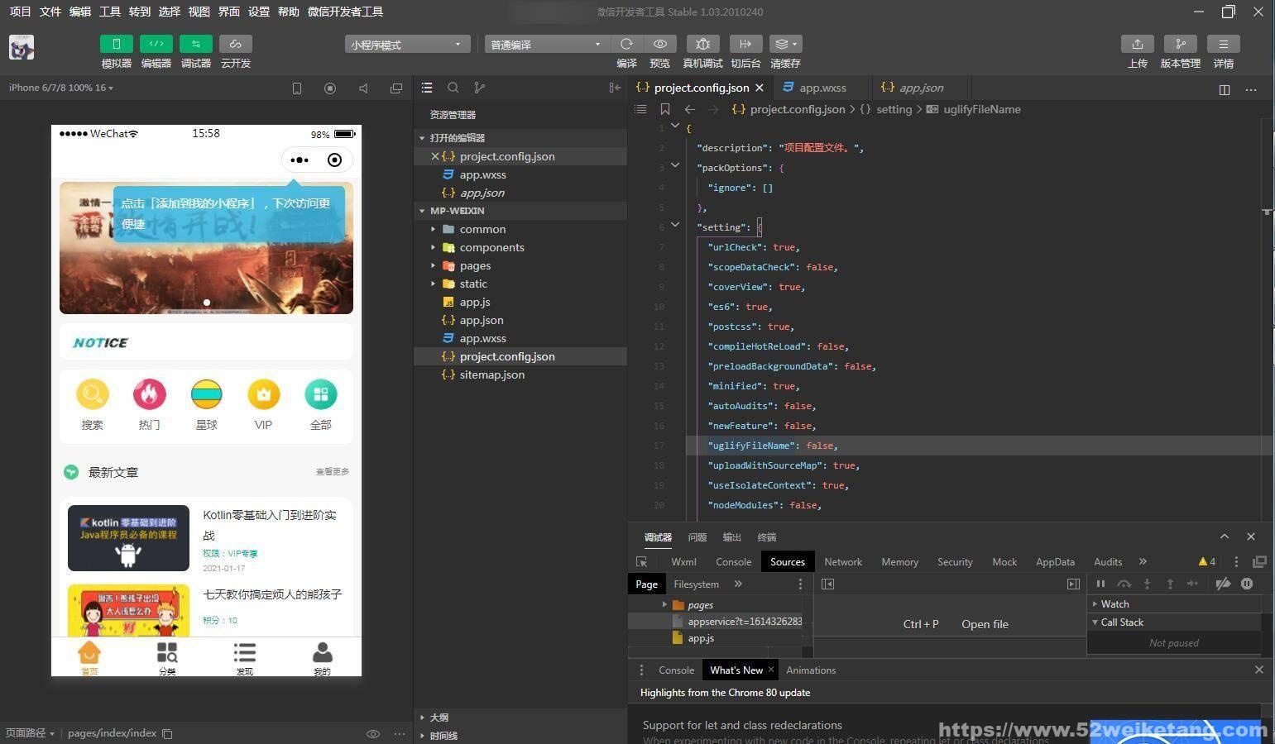Pause script execution in Sources panel
This screenshot has height=744, width=1275.
(1100, 584)
